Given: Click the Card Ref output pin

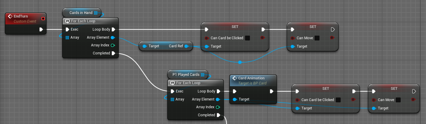Looking at the screenshot, I should tap(186, 46).
